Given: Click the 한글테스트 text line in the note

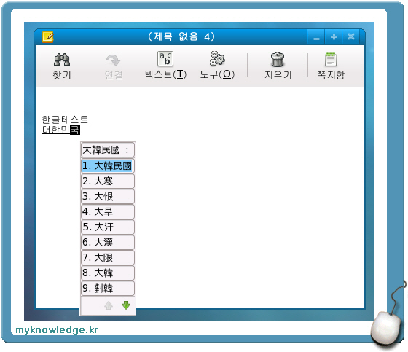Looking at the screenshot, I should [x=65, y=120].
